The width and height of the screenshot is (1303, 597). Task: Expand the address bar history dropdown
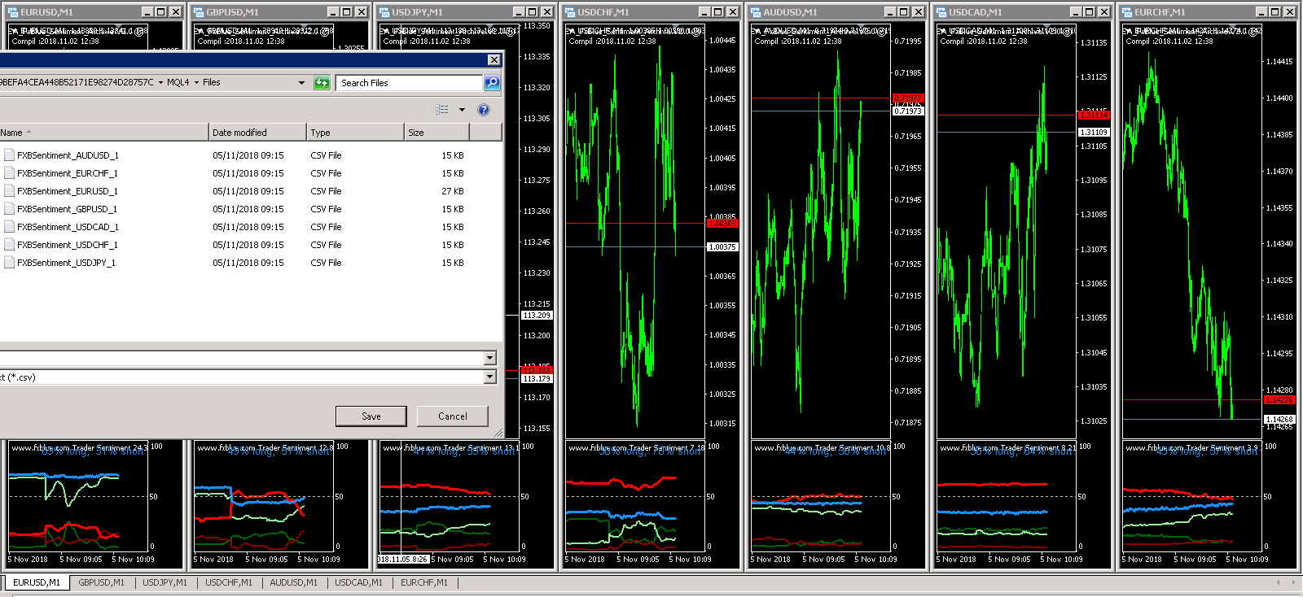pos(301,83)
